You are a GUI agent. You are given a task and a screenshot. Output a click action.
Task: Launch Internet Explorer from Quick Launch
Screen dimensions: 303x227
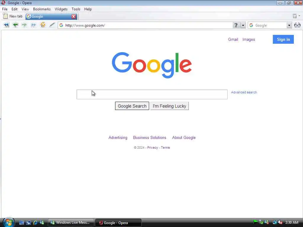pos(35,223)
